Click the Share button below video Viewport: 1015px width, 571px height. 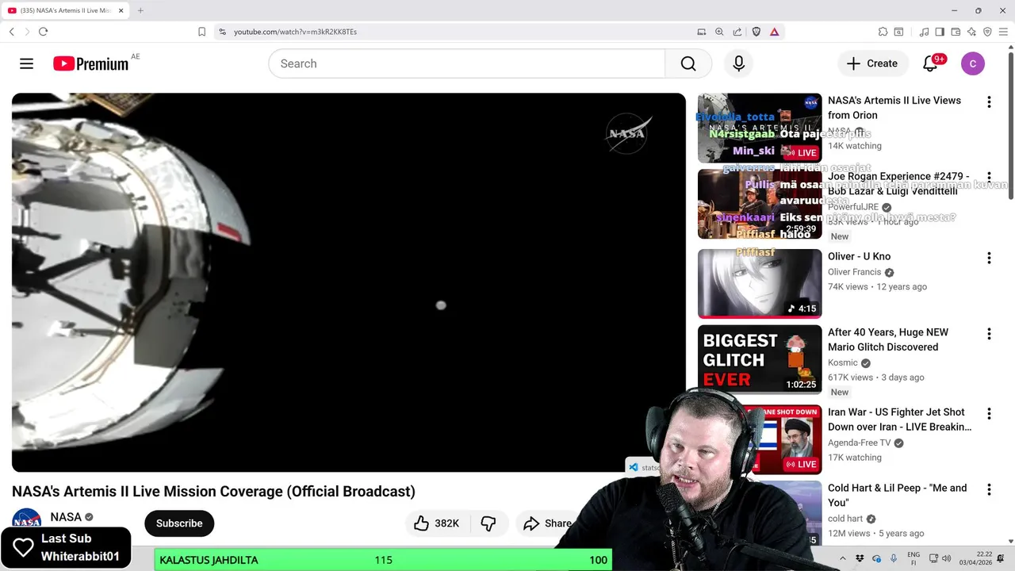(547, 523)
